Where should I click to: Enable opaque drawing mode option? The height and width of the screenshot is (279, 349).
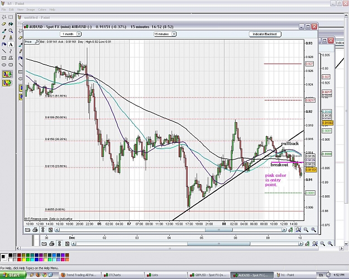[7, 74]
